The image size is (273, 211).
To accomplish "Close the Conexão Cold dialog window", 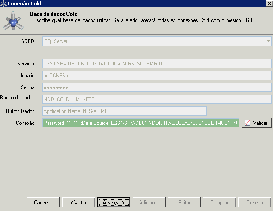I will 268,4.
